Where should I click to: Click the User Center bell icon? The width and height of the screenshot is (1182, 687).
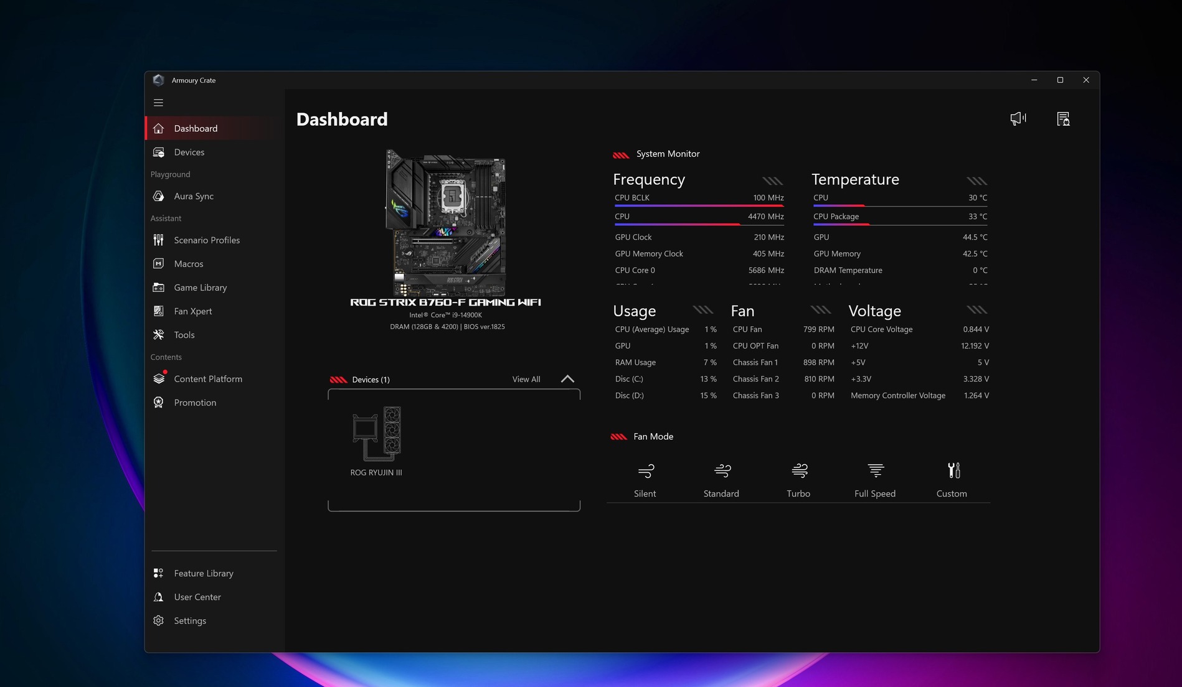click(x=159, y=597)
